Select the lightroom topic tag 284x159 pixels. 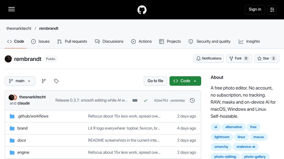[x=222, y=137]
